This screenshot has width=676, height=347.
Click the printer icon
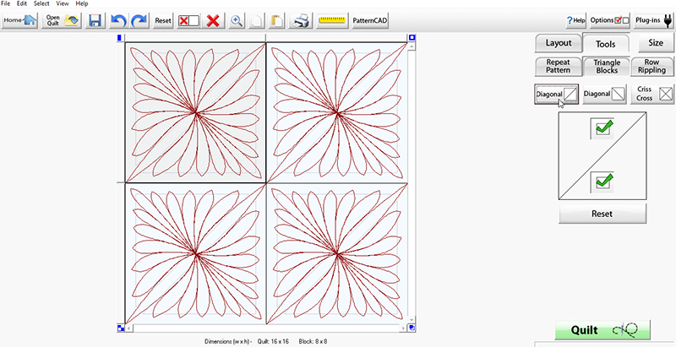pos(302,19)
